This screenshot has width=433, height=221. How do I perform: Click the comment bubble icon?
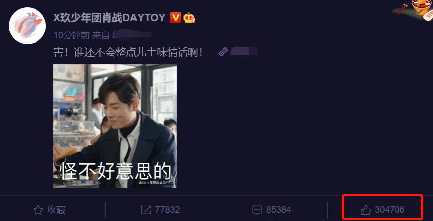[257, 210]
